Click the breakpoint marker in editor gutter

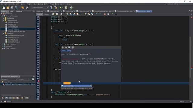tap(38, 81)
